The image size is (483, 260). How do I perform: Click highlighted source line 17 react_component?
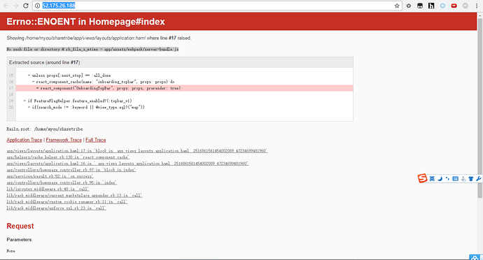pyautogui.click(x=184, y=88)
